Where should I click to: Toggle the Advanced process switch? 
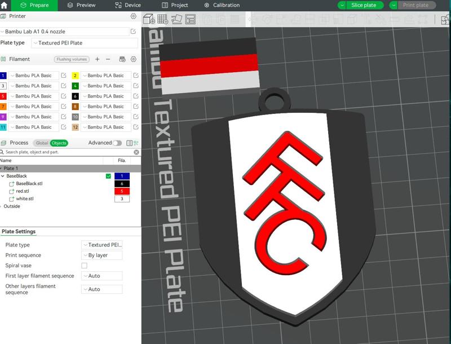click(x=118, y=143)
